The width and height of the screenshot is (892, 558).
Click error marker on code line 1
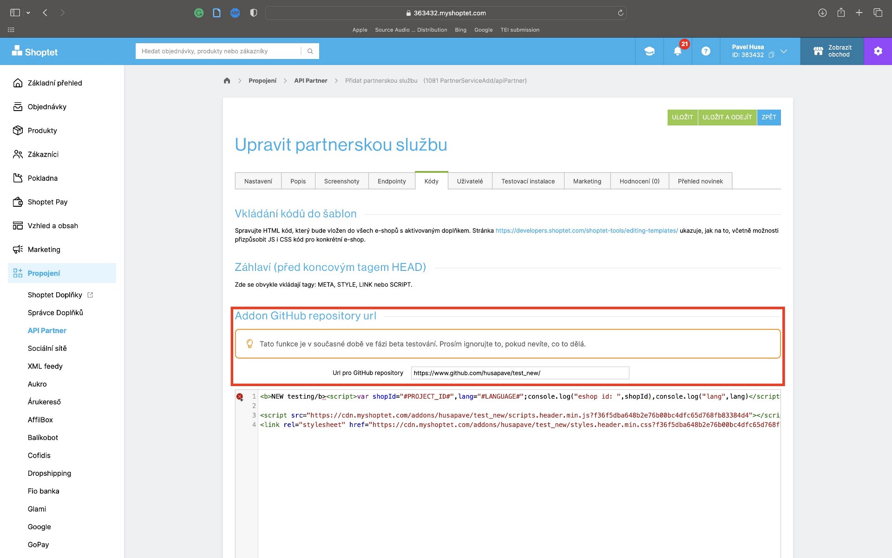[240, 397]
